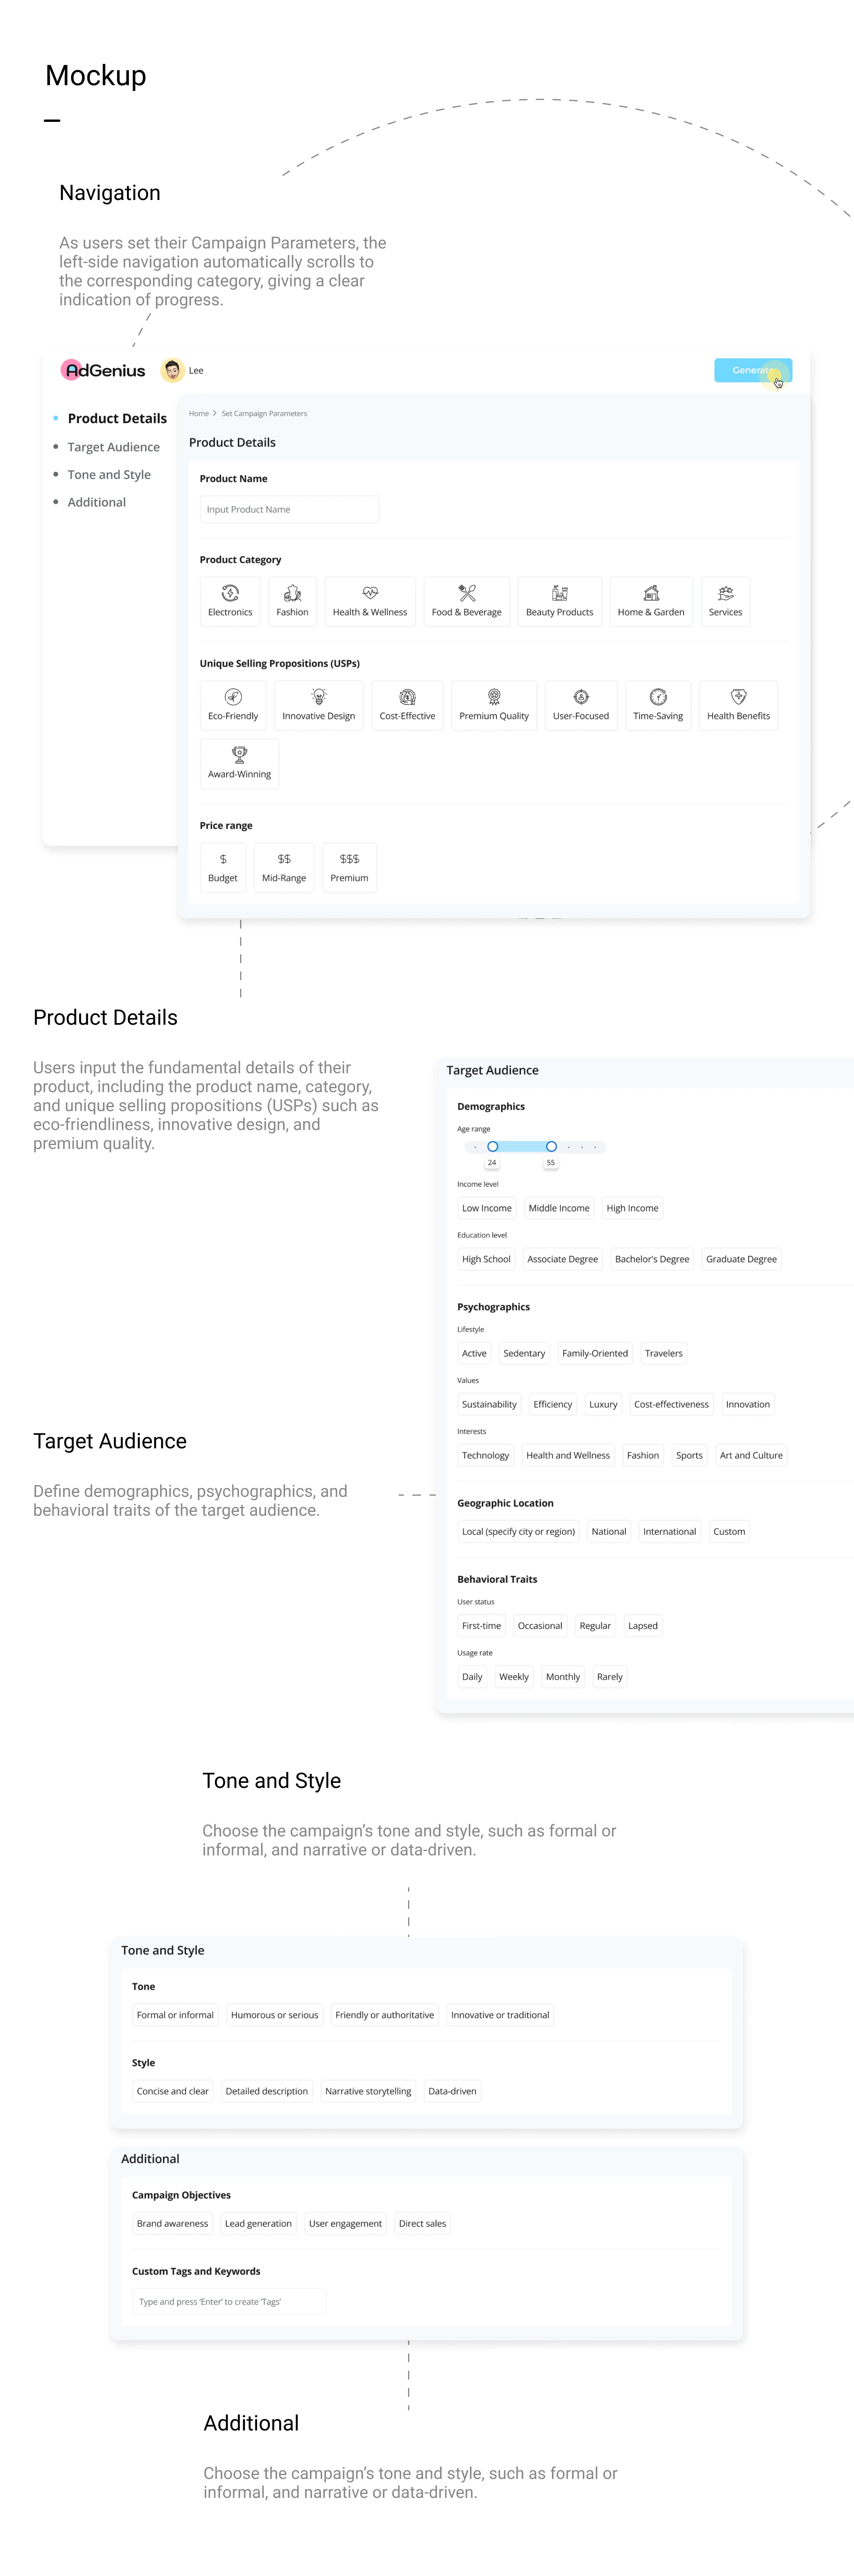Toggle the Bachelor's Degree option
854x2576 pixels.
click(x=652, y=1259)
